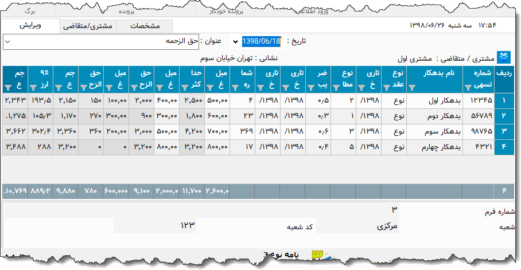Filter the حق الزح column containing ۹۰۰

[x=134, y=88]
